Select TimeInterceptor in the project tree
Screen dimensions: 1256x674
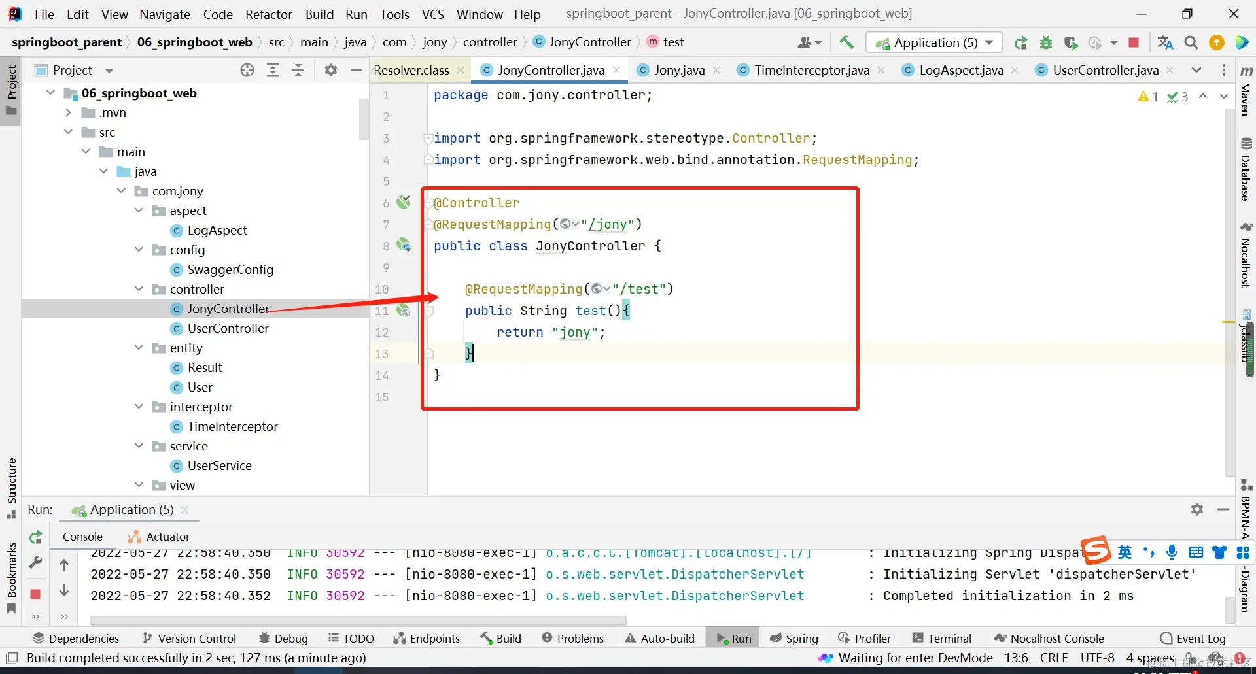(x=232, y=426)
